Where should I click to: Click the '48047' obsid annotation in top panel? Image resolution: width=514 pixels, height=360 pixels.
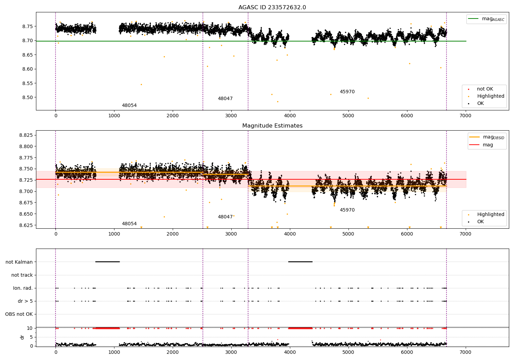pos(225,98)
